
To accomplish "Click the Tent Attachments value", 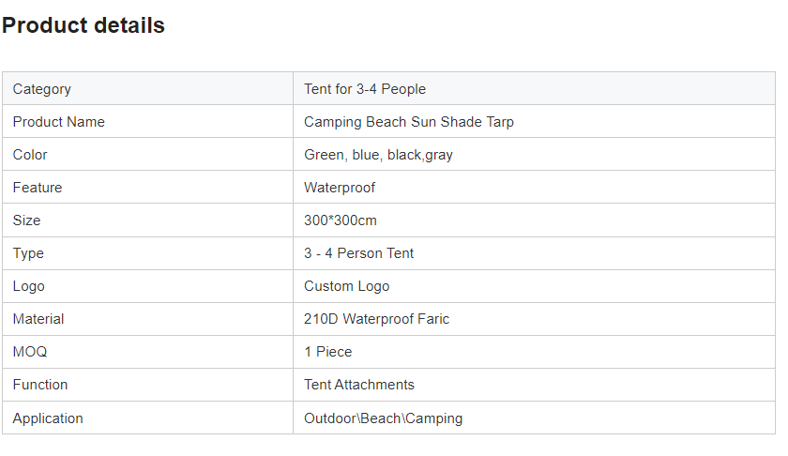I will tap(359, 385).
